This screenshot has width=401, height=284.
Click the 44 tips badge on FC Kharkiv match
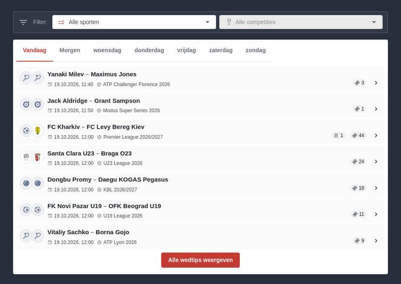pos(358,135)
